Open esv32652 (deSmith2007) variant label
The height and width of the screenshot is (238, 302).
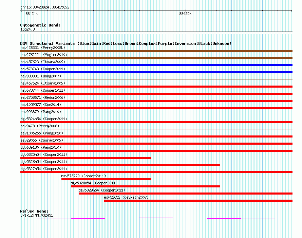pos(126,197)
